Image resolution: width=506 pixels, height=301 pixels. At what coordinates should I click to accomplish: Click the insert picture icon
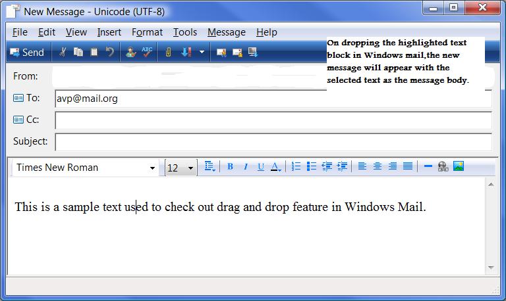pos(459,166)
